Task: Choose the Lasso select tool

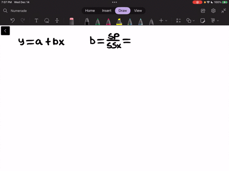Action: tap(47, 20)
